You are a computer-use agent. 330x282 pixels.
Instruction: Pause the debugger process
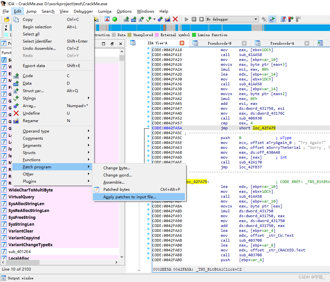tap(194, 19)
